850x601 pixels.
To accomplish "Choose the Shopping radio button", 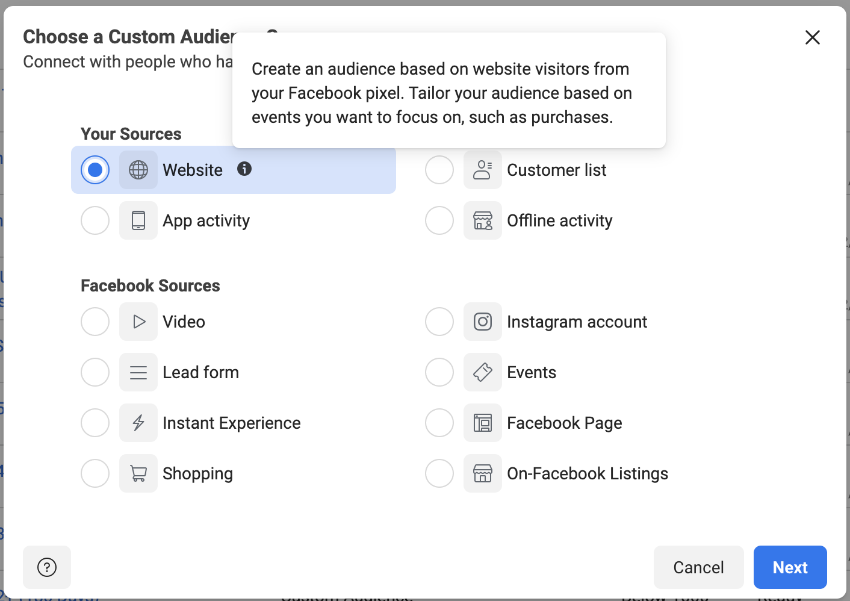I will pyautogui.click(x=95, y=473).
